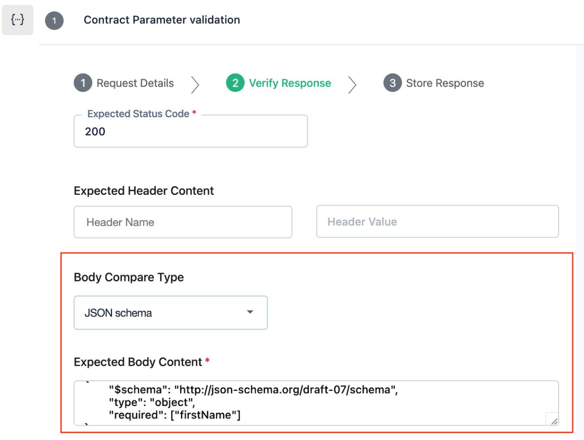
Task: Click the Request Details step number circle
Action: 83,83
